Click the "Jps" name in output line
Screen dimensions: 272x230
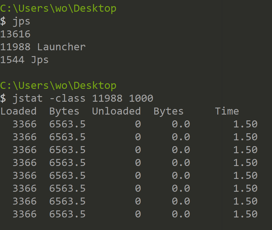point(40,60)
